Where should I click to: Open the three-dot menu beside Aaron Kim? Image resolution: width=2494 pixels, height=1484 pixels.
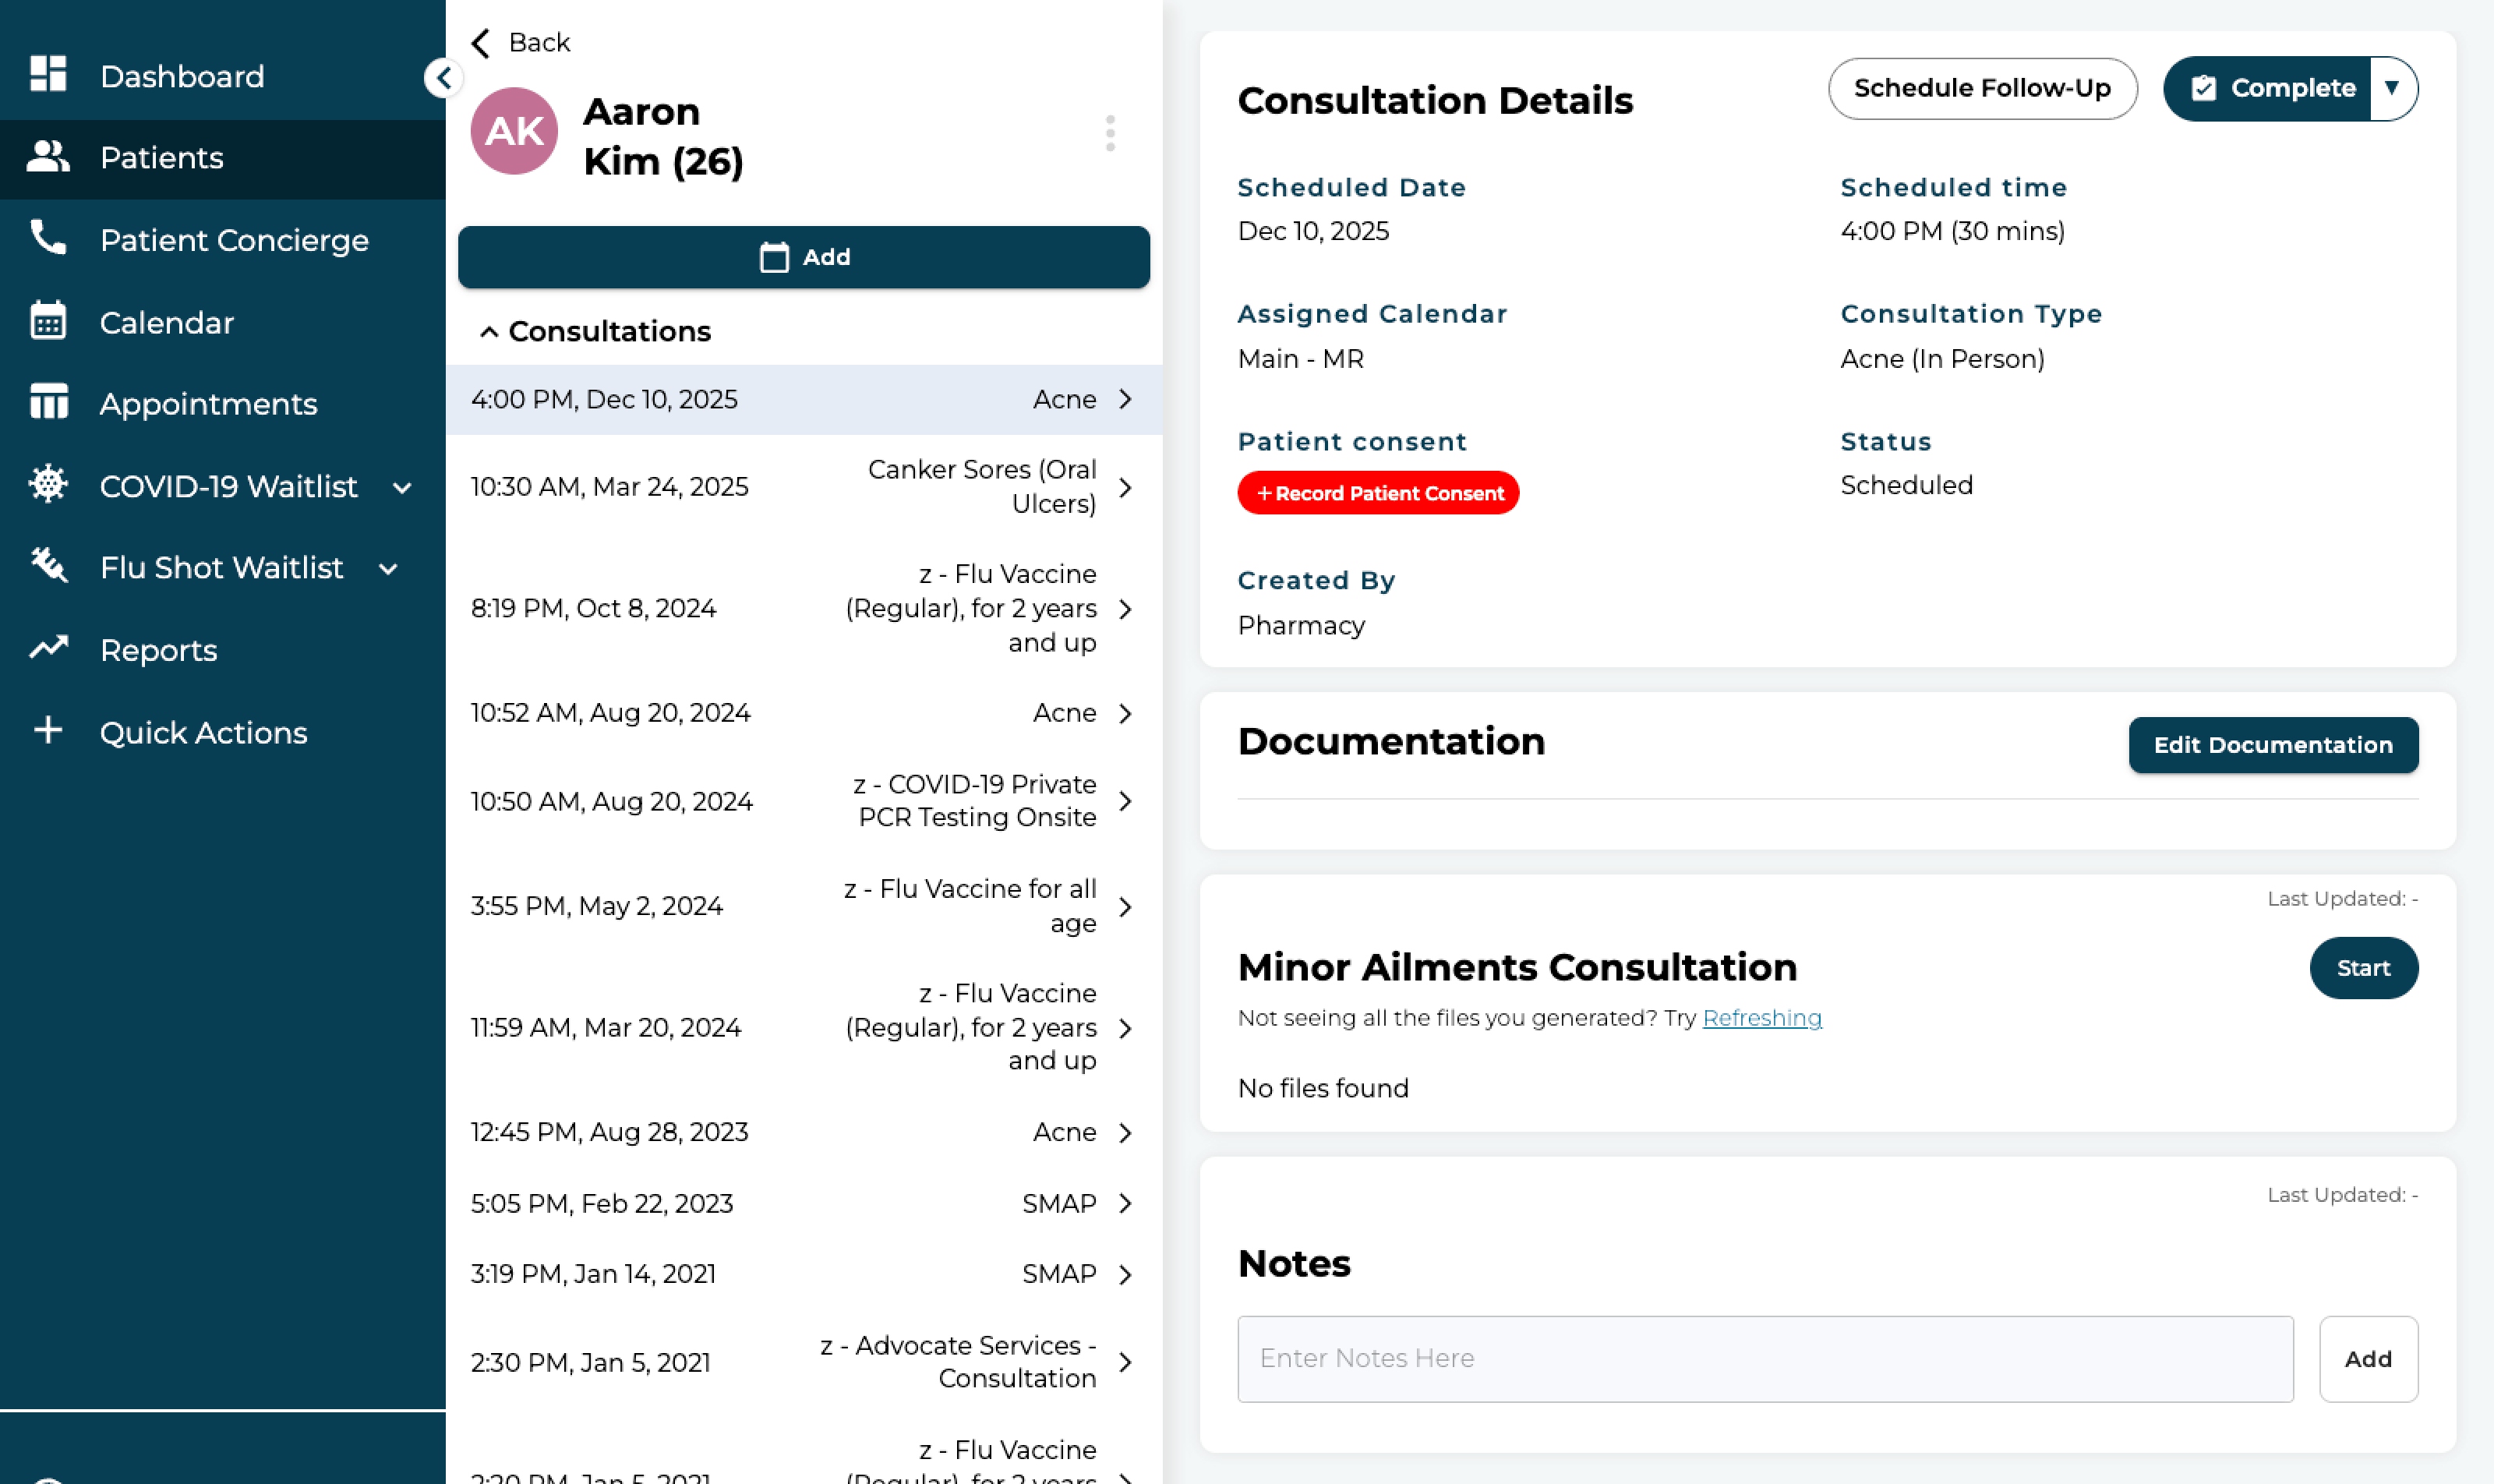click(x=1110, y=133)
